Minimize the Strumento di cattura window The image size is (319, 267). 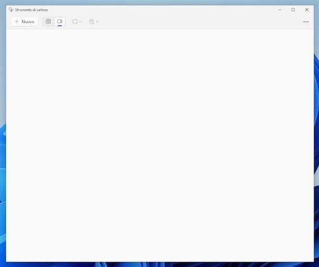(x=280, y=9)
